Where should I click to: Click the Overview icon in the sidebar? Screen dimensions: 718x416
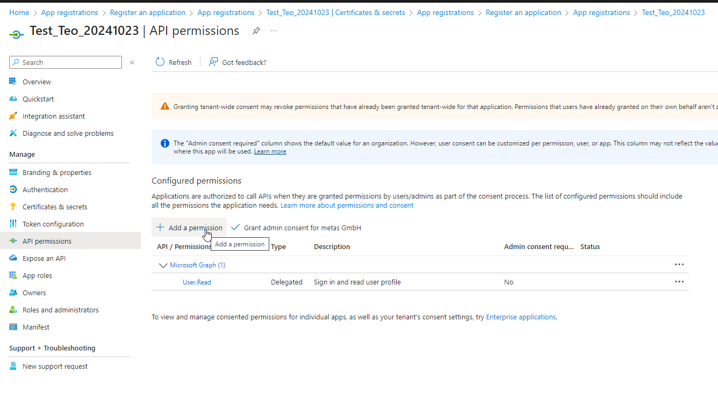13,82
